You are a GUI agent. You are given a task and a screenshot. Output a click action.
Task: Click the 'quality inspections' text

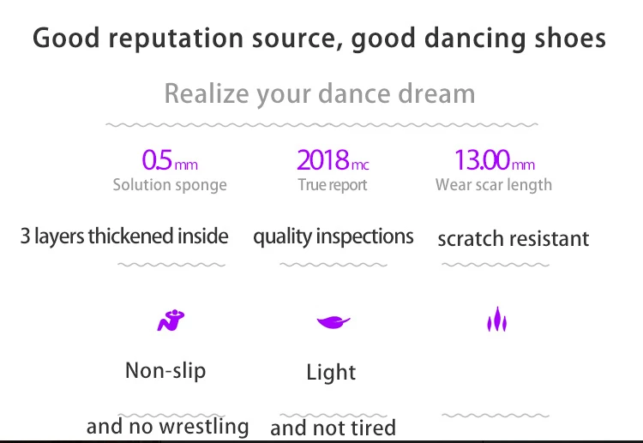(x=334, y=236)
